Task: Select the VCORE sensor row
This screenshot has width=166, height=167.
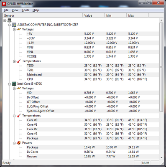Action: click(93, 56)
